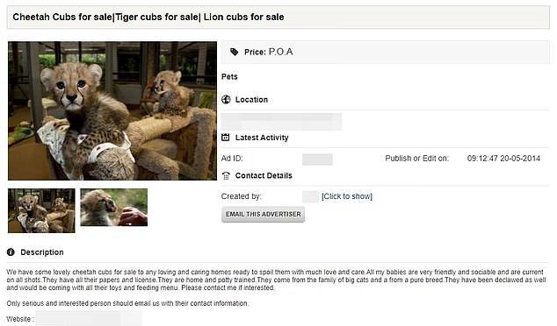557x326 pixels.
Task: Click the [Click to show] link
Action: 347,196
